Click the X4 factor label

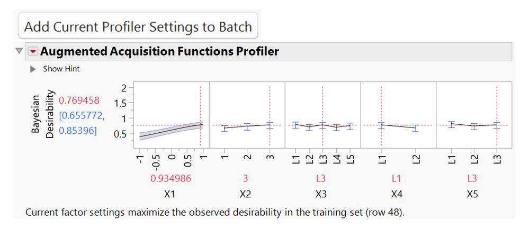(x=396, y=194)
